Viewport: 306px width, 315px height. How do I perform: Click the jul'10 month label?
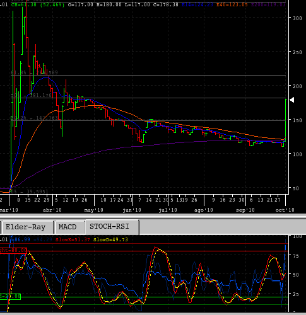click(x=168, y=210)
